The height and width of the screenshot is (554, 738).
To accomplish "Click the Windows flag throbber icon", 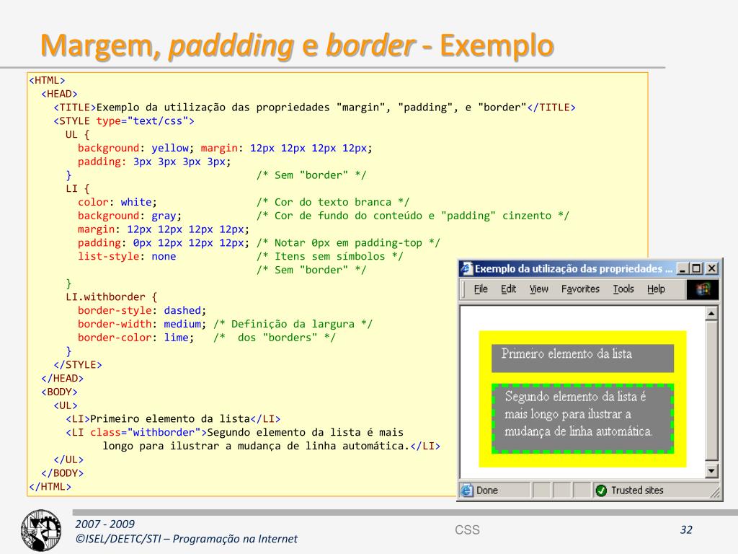I will pos(702,289).
